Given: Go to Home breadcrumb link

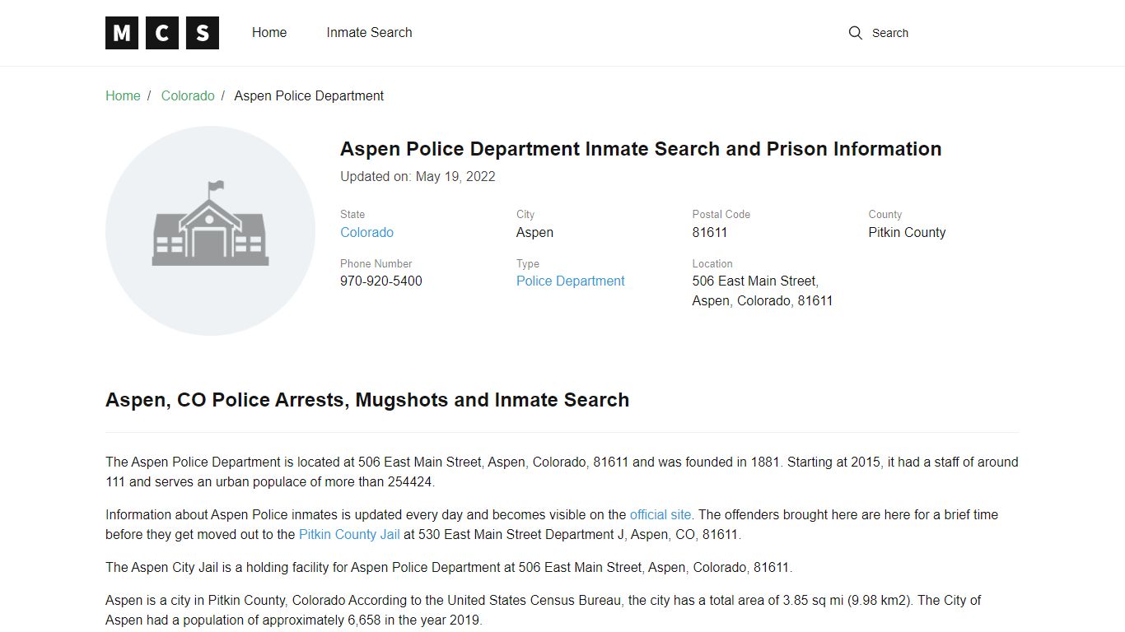Looking at the screenshot, I should tap(123, 95).
